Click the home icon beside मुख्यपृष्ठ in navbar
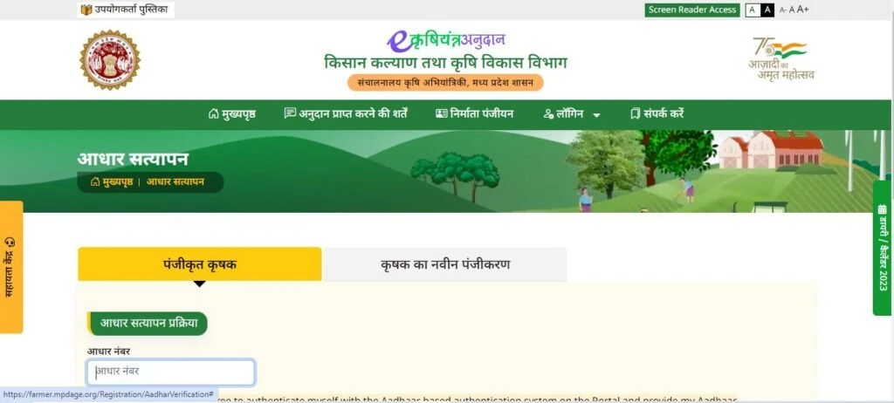894x403 pixels. pyautogui.click(x=213, y=114)
